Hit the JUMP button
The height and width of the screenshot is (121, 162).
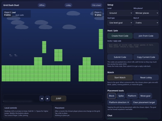(58, 99)
